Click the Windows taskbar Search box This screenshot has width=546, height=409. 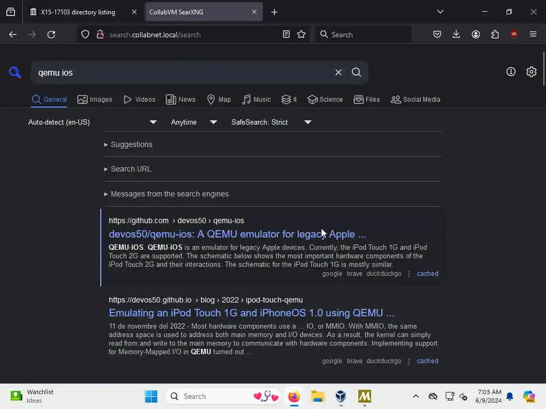[x=223, y=396]
